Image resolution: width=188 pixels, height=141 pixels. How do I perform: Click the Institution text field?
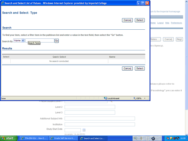[100, 124]
